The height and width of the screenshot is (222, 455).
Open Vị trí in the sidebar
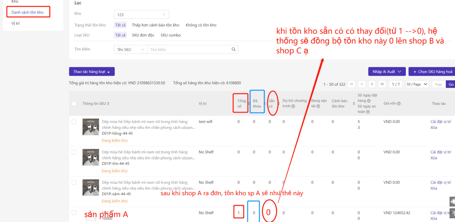[x=16, y=23]
